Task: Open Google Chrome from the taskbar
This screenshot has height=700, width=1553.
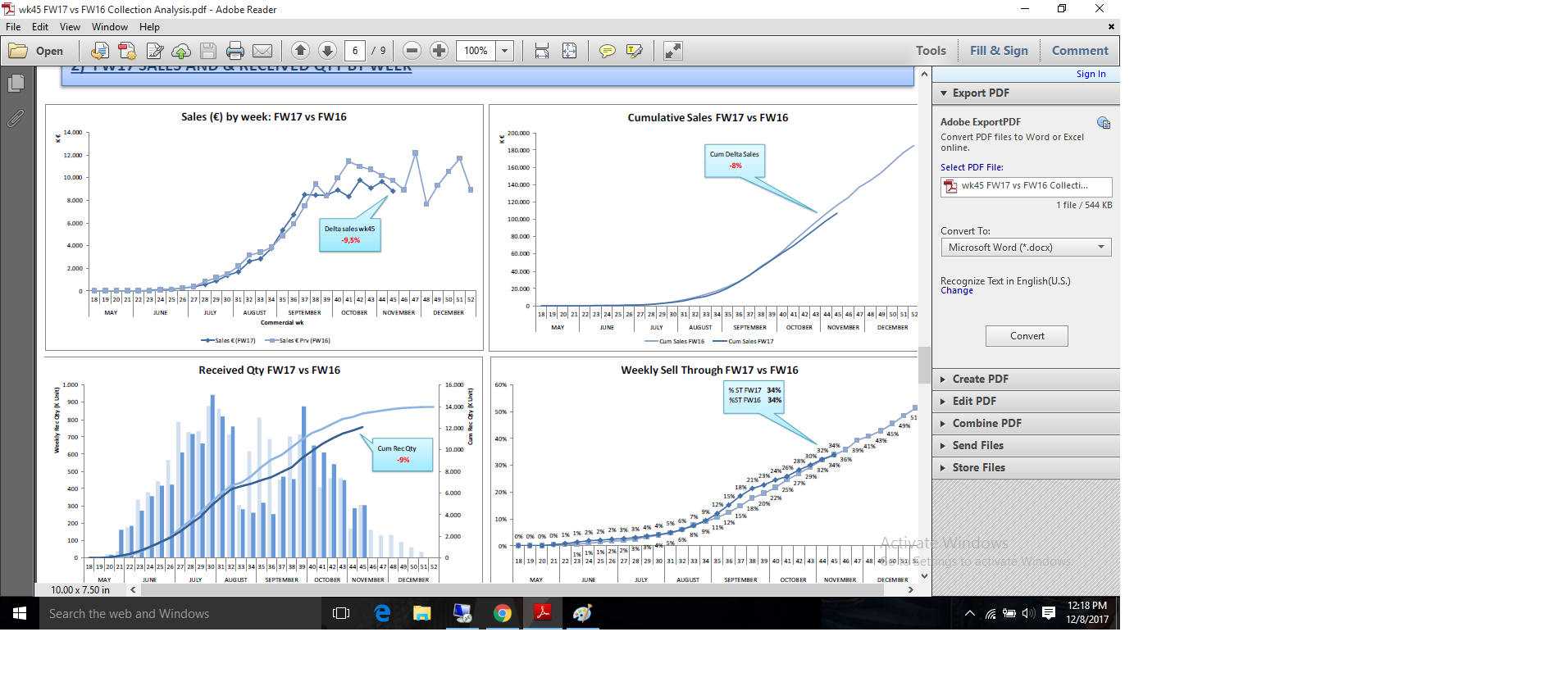Action: tap(503, 613)
